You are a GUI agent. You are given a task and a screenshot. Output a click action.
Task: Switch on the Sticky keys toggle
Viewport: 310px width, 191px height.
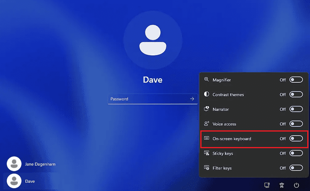296,153
